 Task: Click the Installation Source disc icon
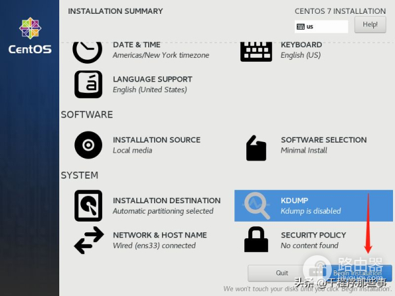(88, 145)
